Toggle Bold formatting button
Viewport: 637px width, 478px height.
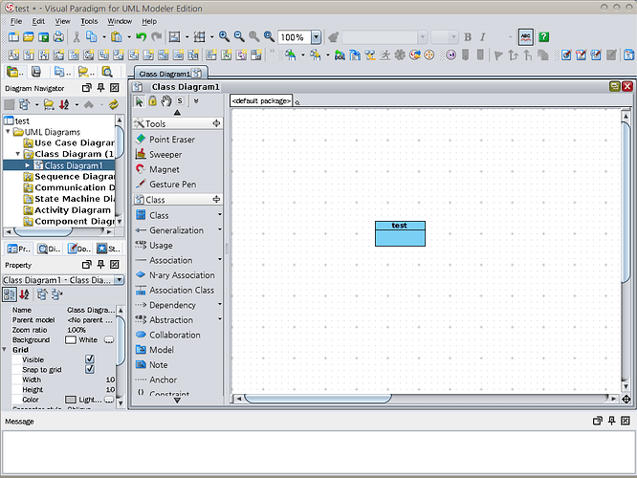pyautogui.click(x=468, y=37)
